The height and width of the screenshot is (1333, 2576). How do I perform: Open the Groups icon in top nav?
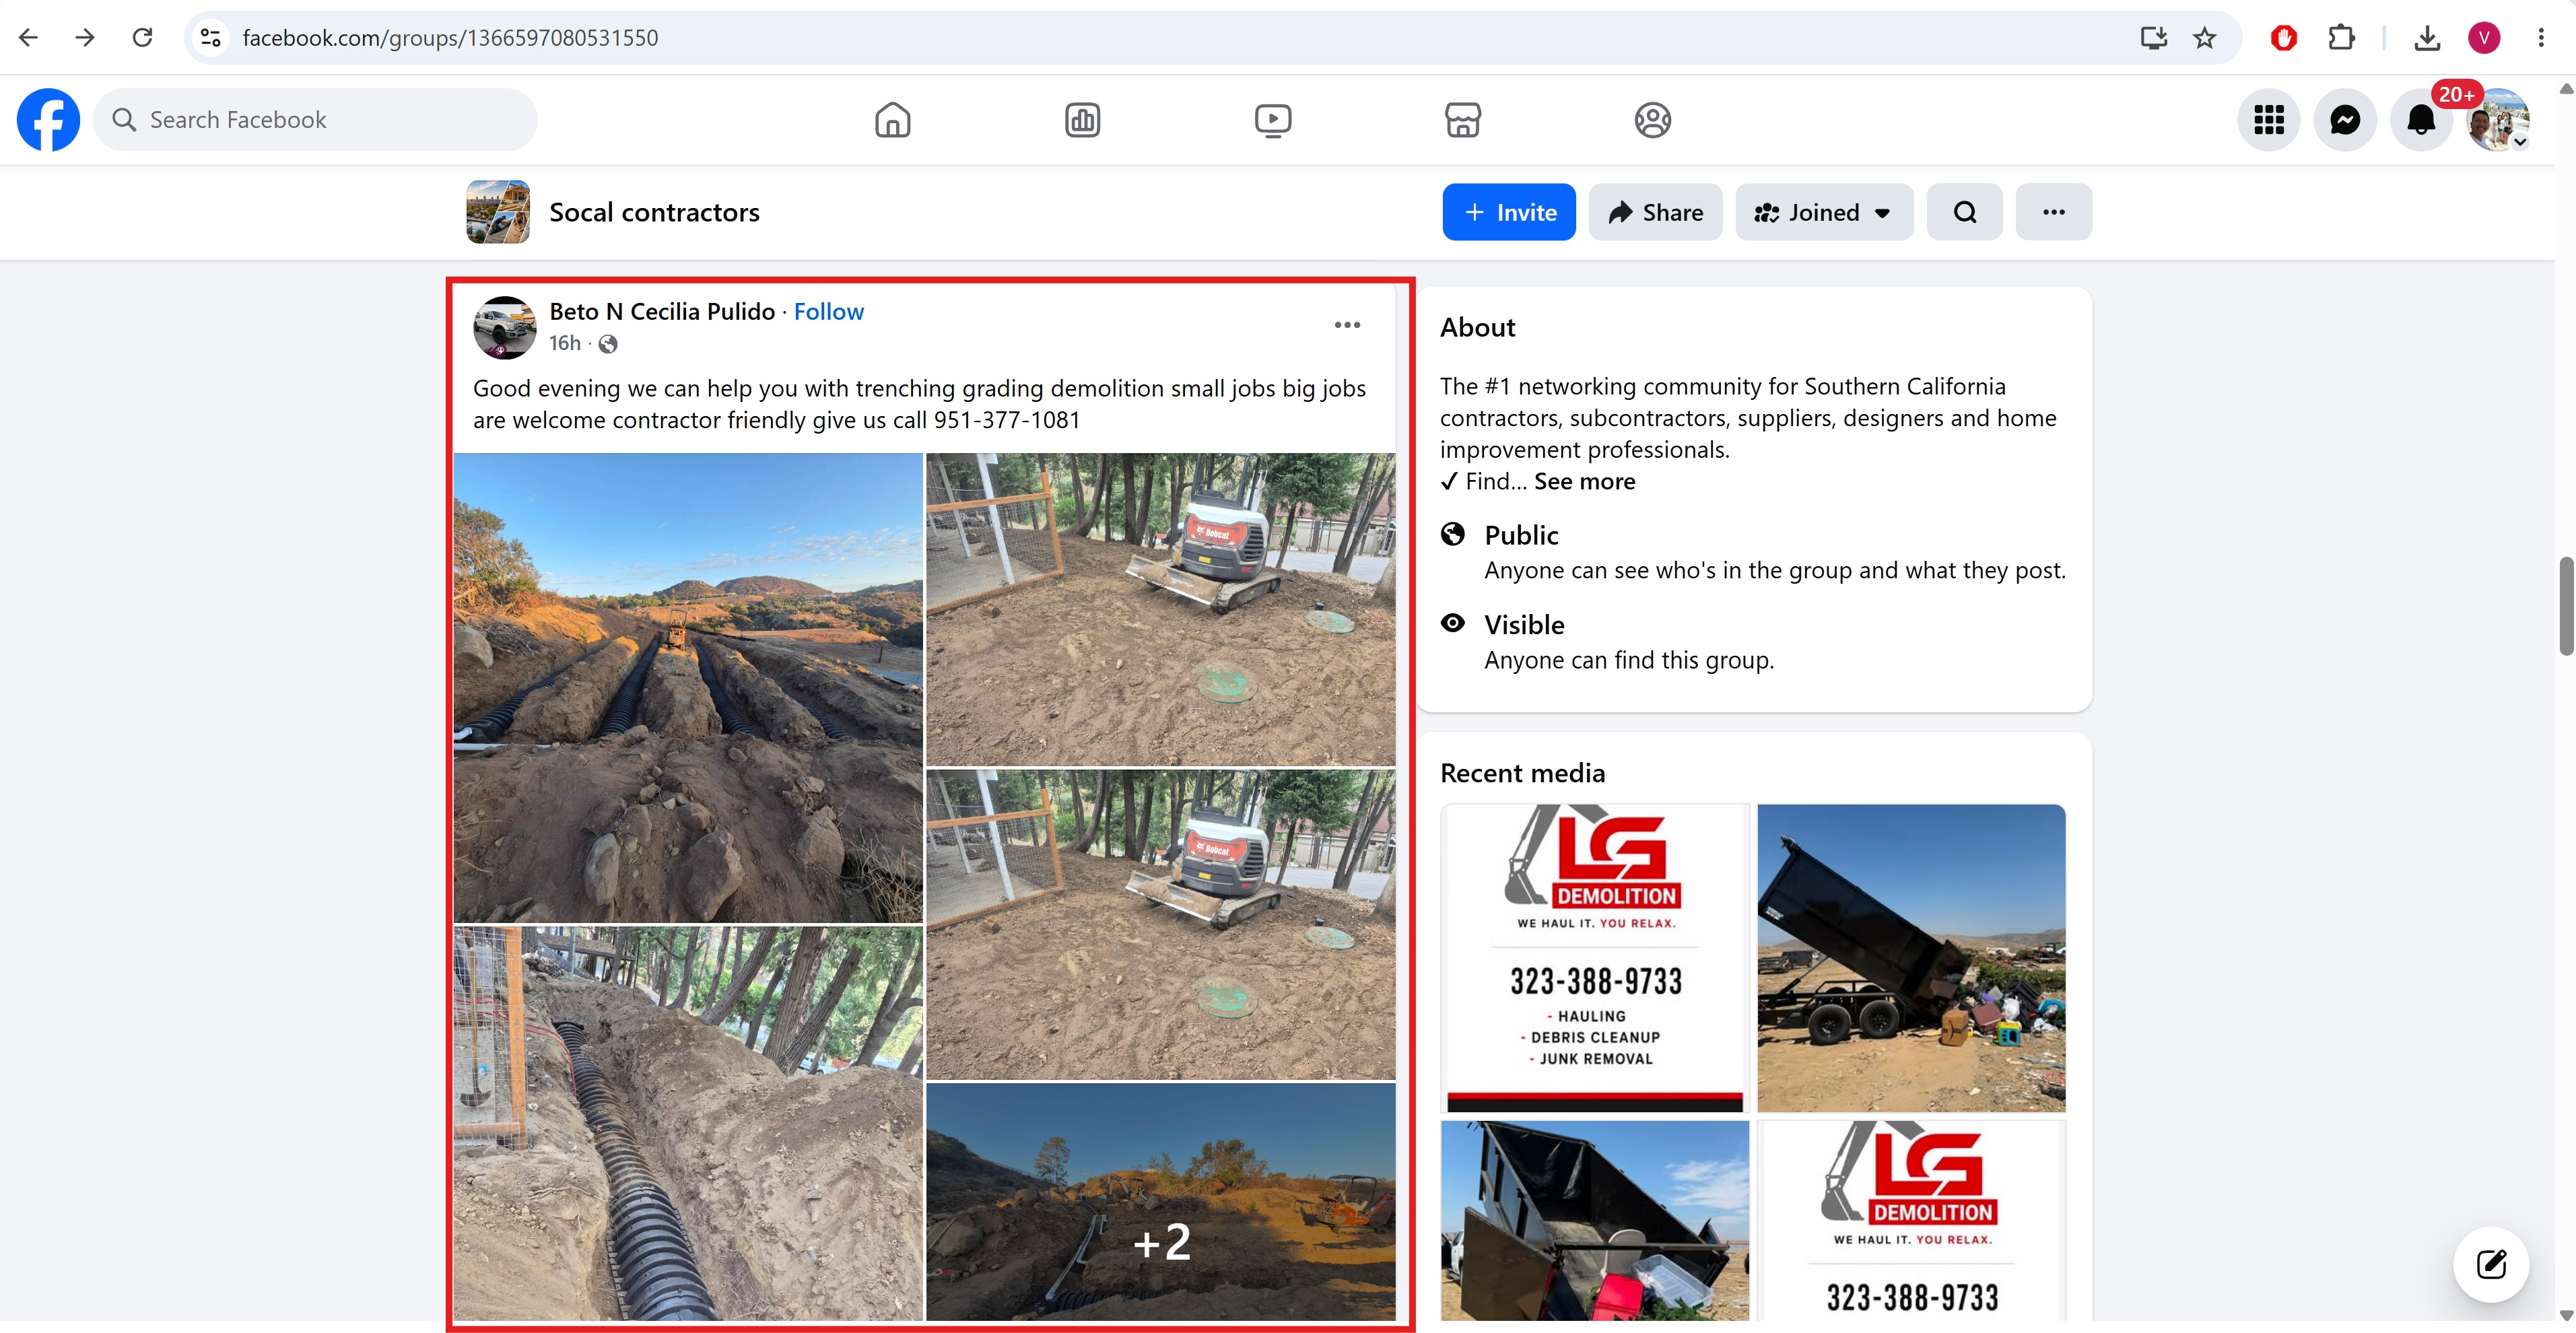(1652, 120)
